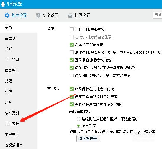The image size is (162, 149).
Task: Switch to the 权限设置 tab
Action: coord(79,15)
